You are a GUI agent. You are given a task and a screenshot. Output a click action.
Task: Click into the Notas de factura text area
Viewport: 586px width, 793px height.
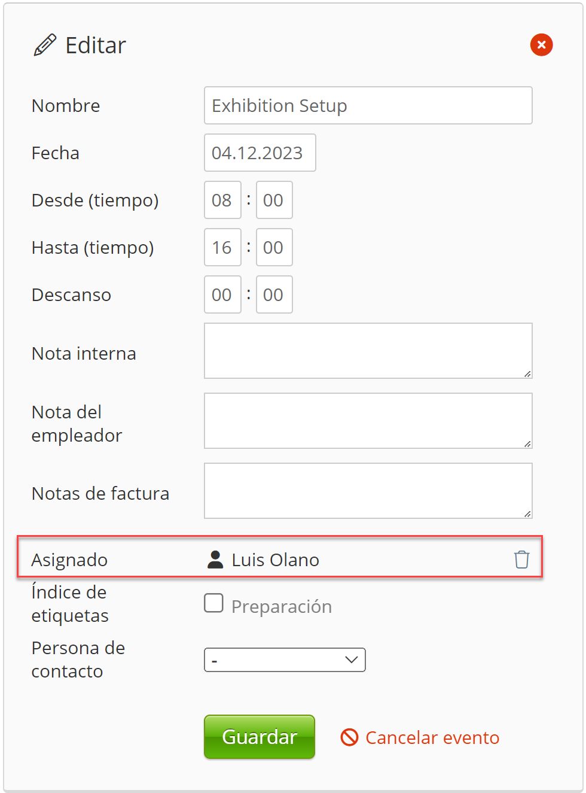coord(368,491)
